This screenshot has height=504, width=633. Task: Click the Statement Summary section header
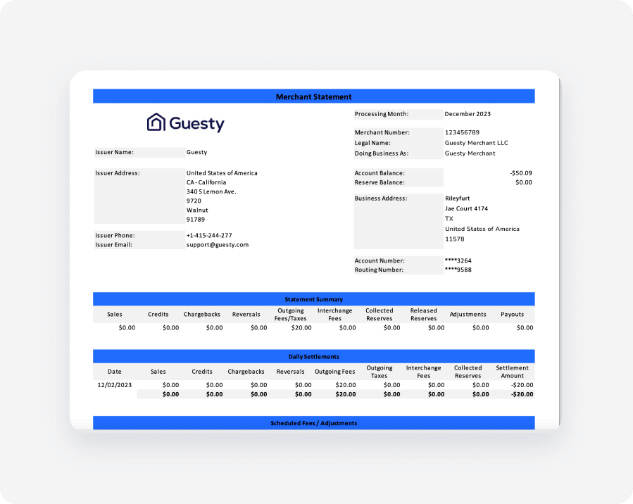[313, 299]
